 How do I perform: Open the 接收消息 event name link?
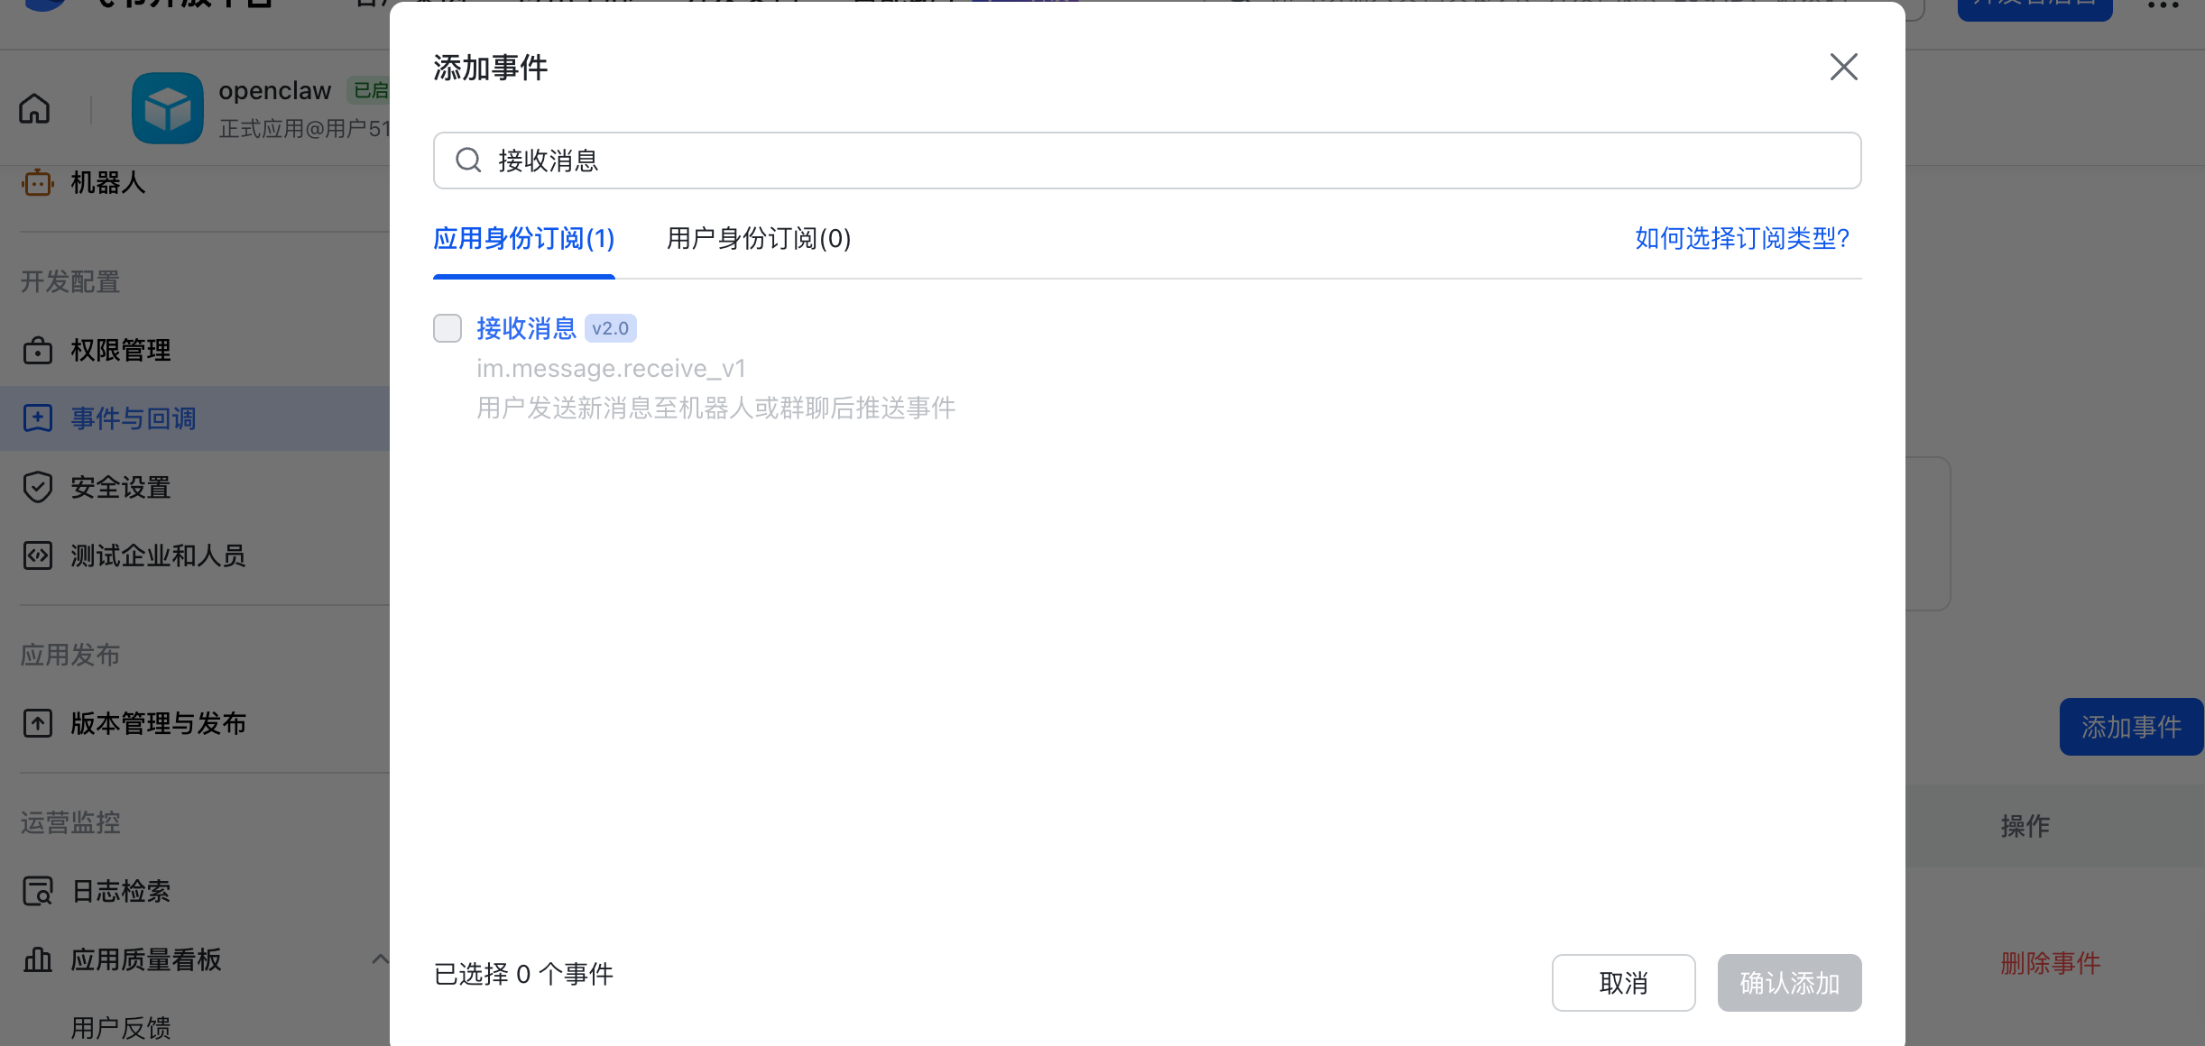(526, 328)
